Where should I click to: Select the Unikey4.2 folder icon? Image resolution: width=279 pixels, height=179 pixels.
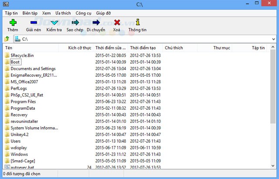click(7, 135)
